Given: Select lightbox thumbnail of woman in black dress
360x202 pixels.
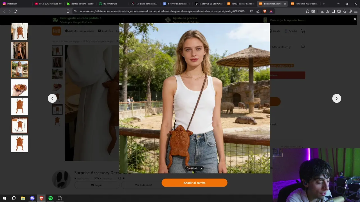Looking at the screenshot, I should pos(20,50).
